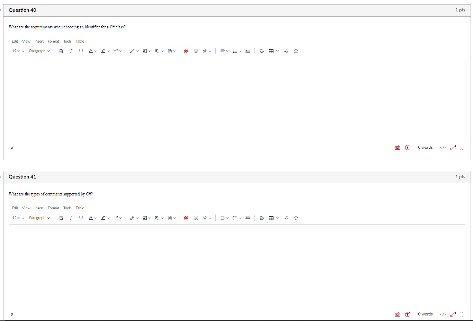473x321 pixels.
Task: Insert a table in Question 40 editor
Action: 271,51
